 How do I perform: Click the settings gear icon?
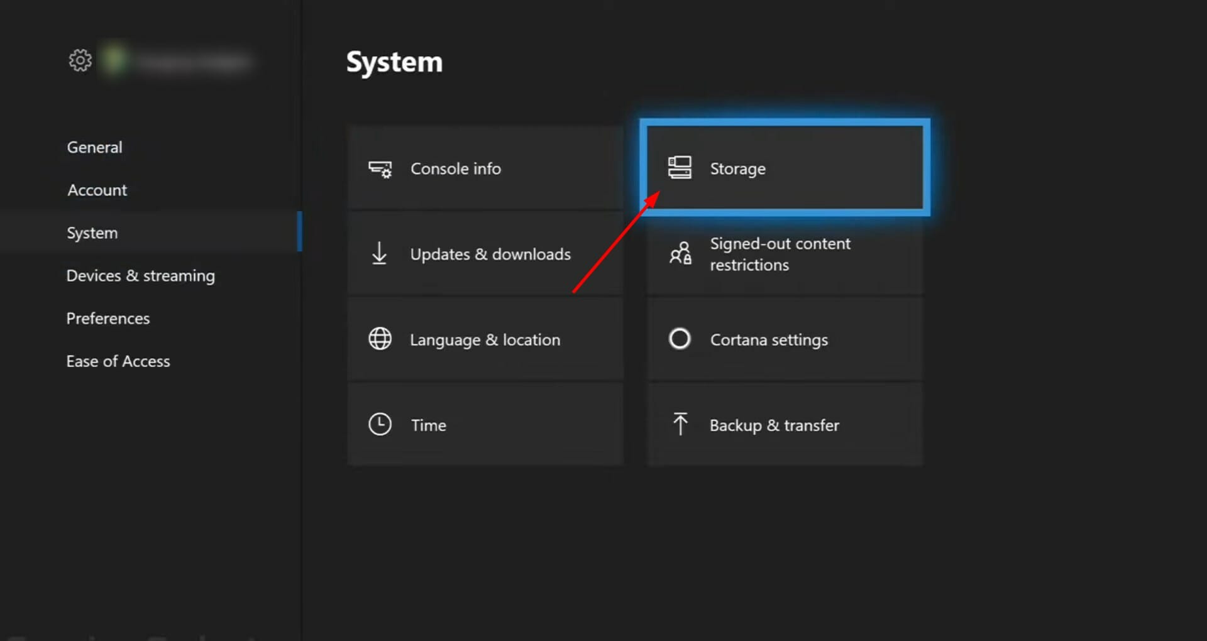coord(80,60)
